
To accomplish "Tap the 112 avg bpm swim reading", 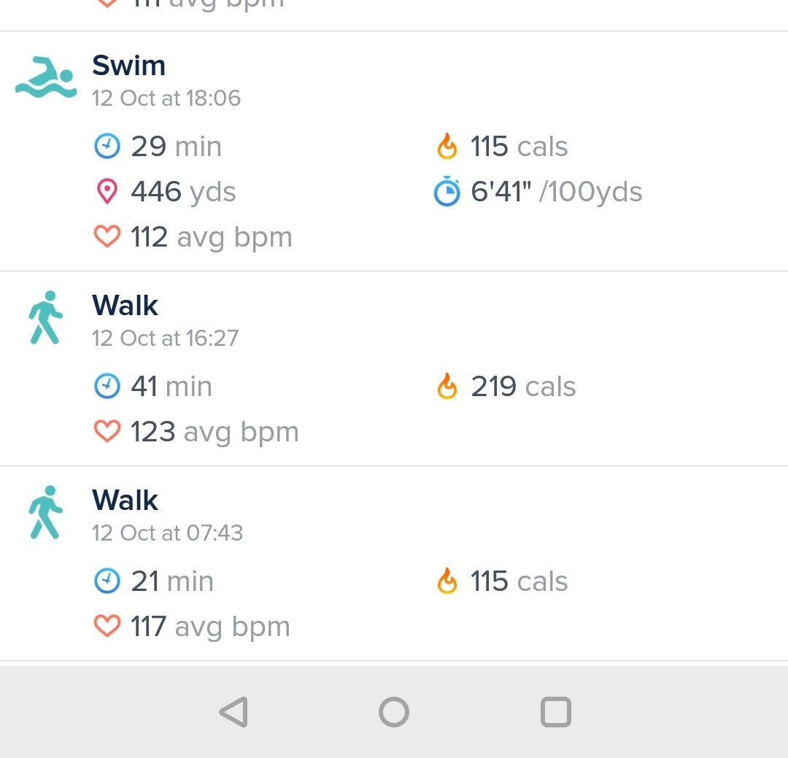I will pyautogui.click(x=211, y=237).
